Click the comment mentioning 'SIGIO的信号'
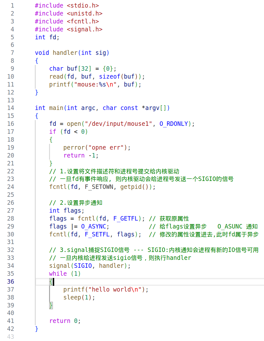The image size is (264, 341). point(141,179)
